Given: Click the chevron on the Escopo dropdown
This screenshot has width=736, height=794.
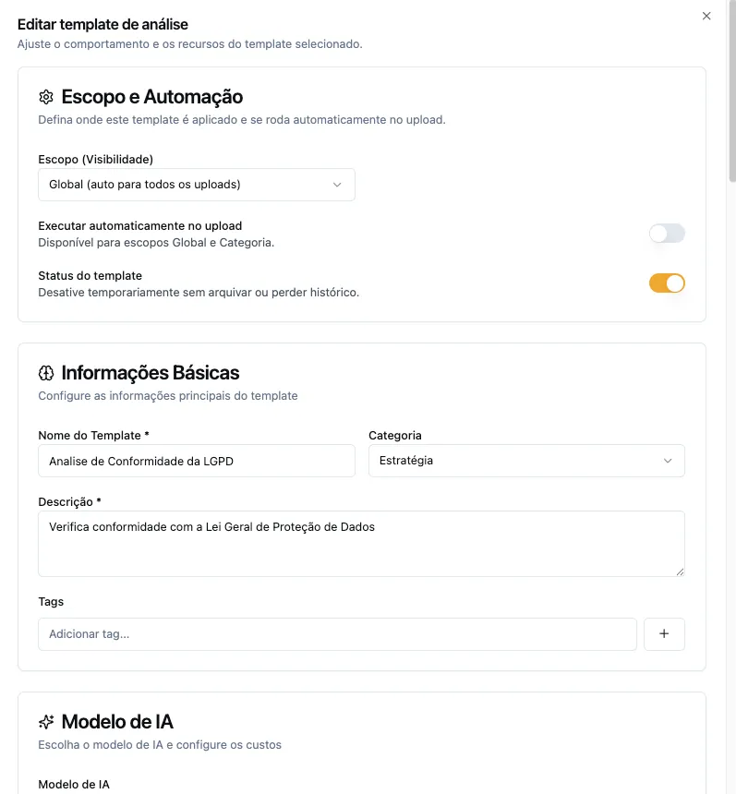Looking at the screenshot, I should (x=339, y=185).
